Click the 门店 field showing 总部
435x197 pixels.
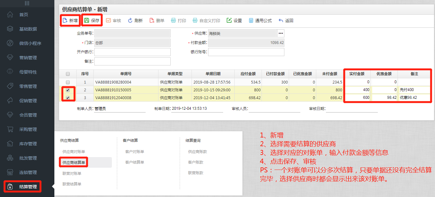132,43
